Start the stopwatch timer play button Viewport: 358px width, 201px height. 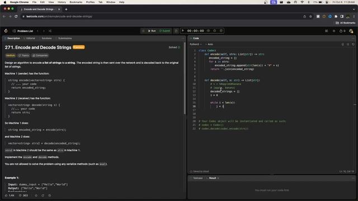point(183,31)
